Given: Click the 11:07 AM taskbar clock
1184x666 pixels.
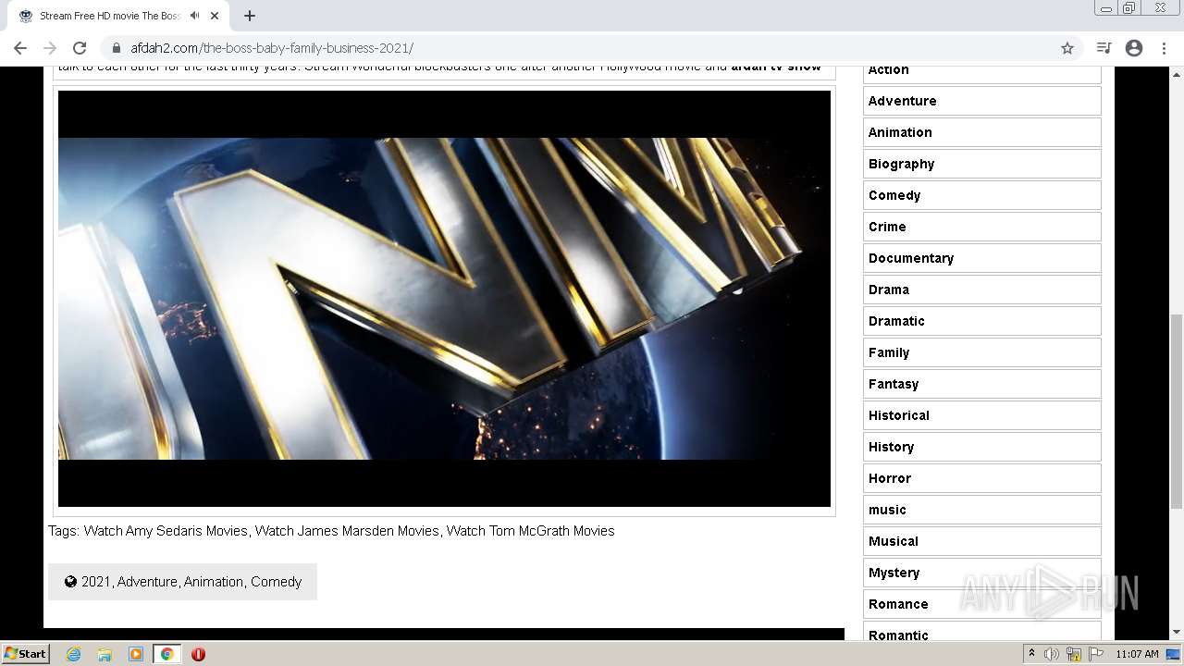Looking at the screenshot, I should pos(1137,654).
